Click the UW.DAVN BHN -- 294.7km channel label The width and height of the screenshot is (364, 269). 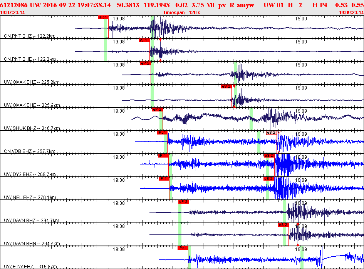click(32, 244)
